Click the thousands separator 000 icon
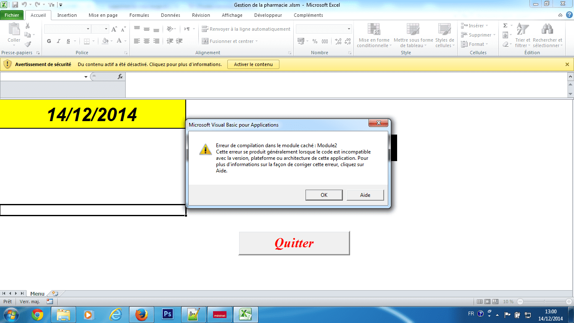The width and height of the screenshot is (574, 323). tap(325, 41)
